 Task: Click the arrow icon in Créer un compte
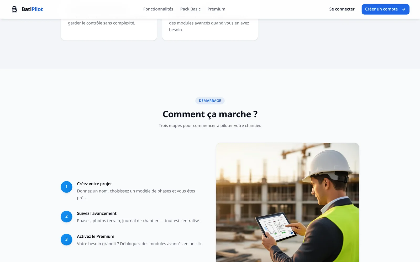404,9
